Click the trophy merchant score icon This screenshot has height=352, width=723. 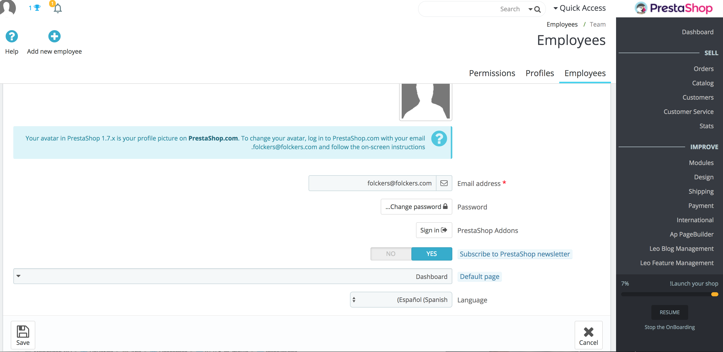(37, 8)
